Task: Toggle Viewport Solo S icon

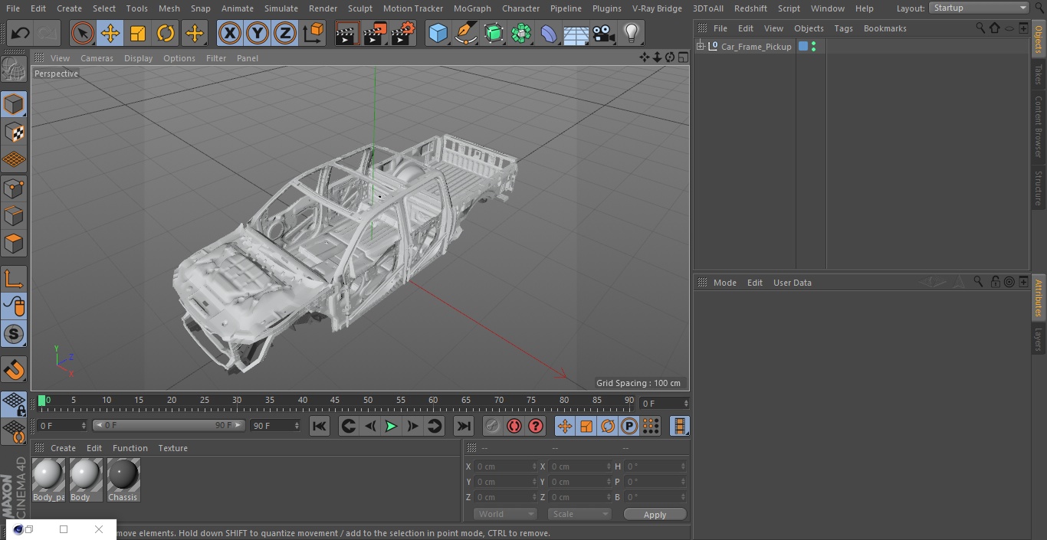Action: coord(14,334)
